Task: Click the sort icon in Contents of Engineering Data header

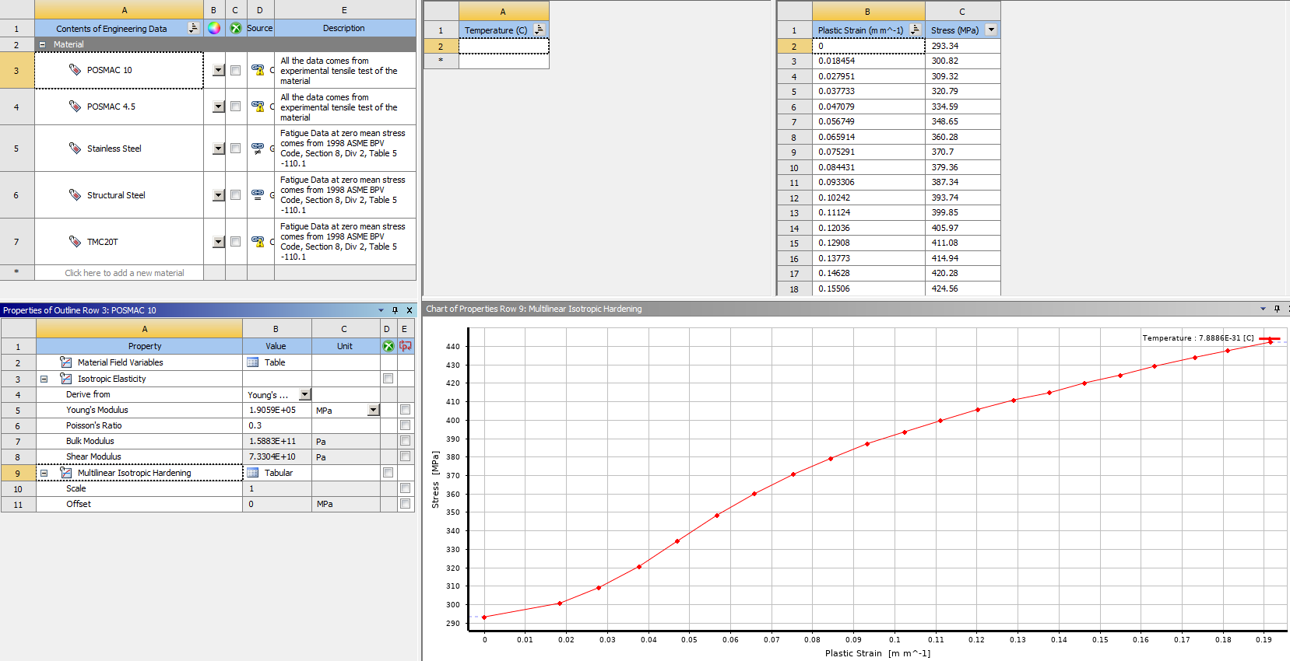Action: 193,28
